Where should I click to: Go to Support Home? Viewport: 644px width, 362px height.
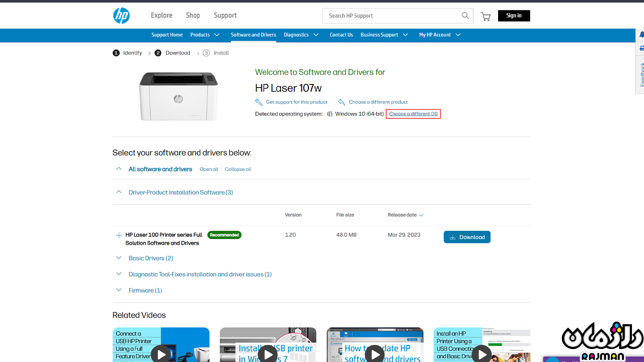coord(167,35)
